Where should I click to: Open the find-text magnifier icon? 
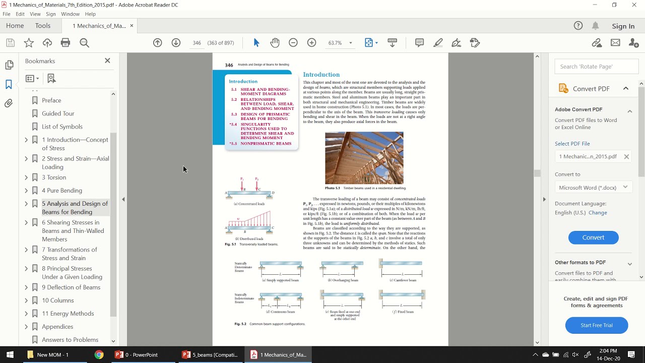pyautogui.click(x=85, y=43)
